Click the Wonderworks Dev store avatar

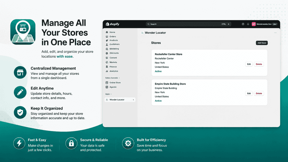point(254,24)
